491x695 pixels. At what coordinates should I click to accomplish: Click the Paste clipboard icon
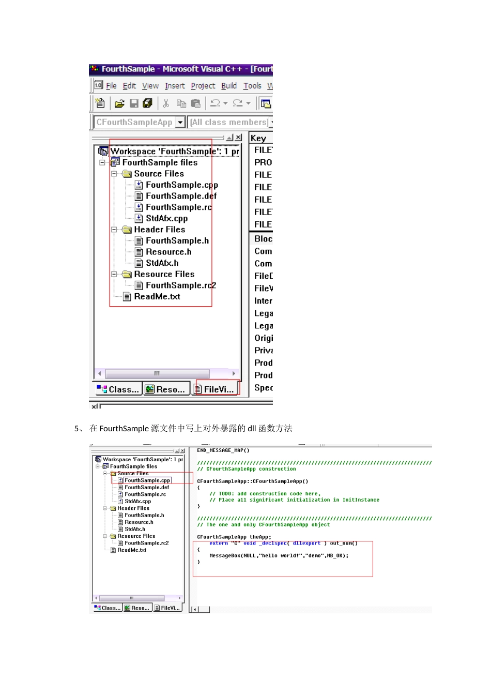[x=195, y=103]
